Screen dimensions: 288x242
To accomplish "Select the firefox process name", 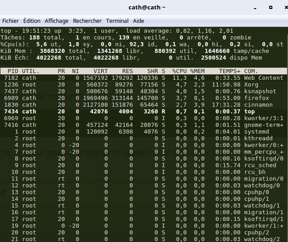I will coord(256,98).
